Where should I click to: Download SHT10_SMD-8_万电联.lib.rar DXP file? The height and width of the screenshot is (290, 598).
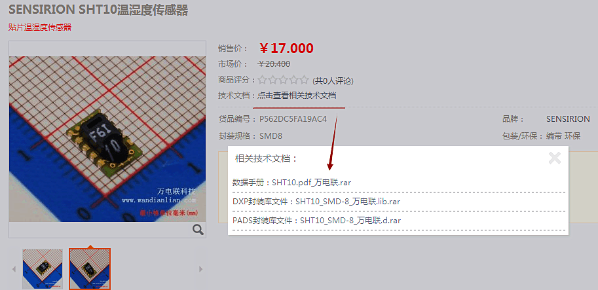(x=348, y=201)
